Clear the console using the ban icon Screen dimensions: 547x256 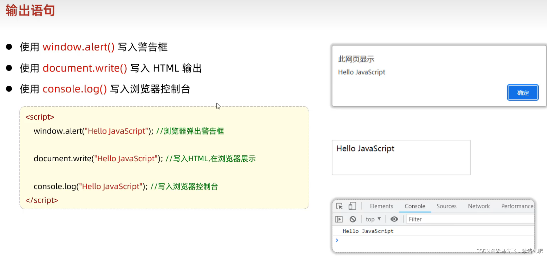pyautogui.click(x=353, y=219)
